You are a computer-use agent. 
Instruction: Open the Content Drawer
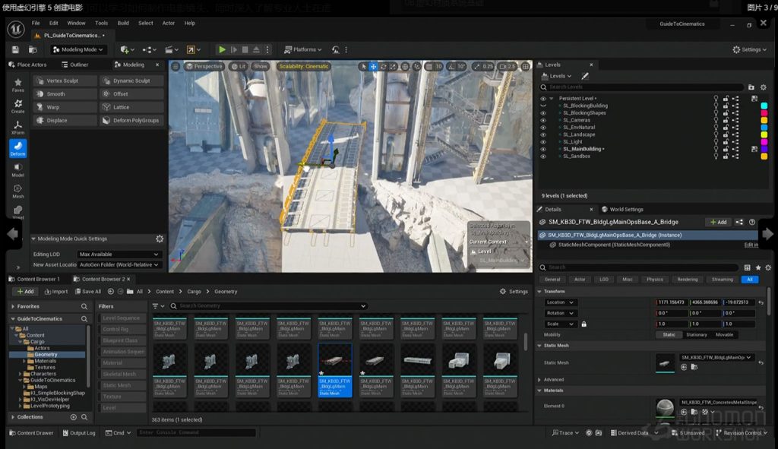31,433
